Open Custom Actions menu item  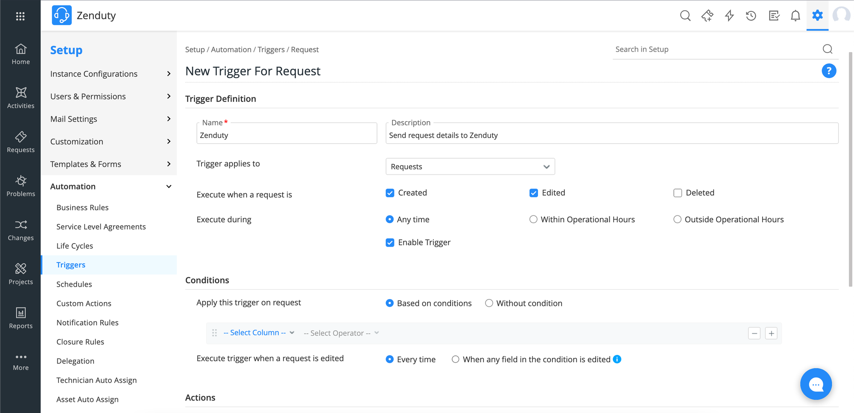[84, 303]
